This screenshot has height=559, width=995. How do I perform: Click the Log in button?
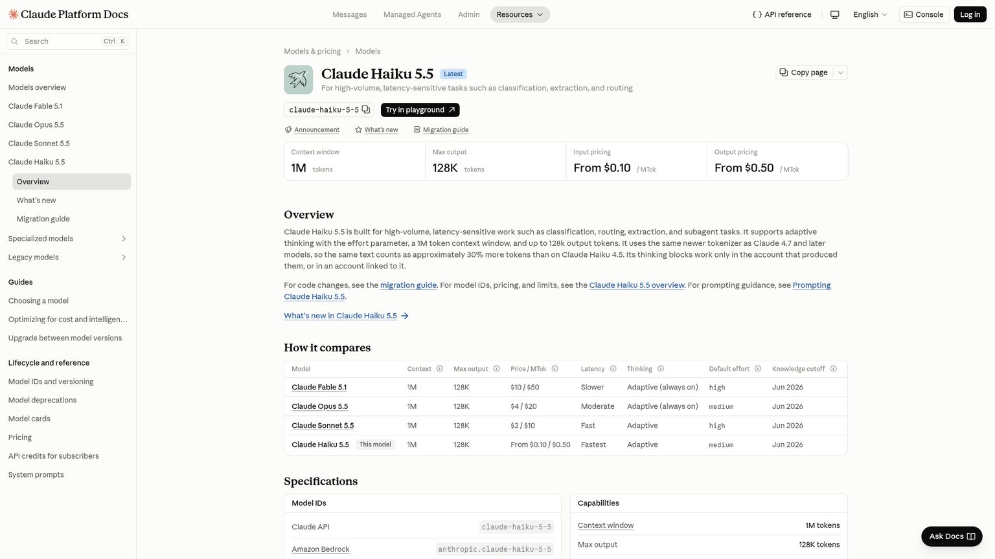point(970,14)
